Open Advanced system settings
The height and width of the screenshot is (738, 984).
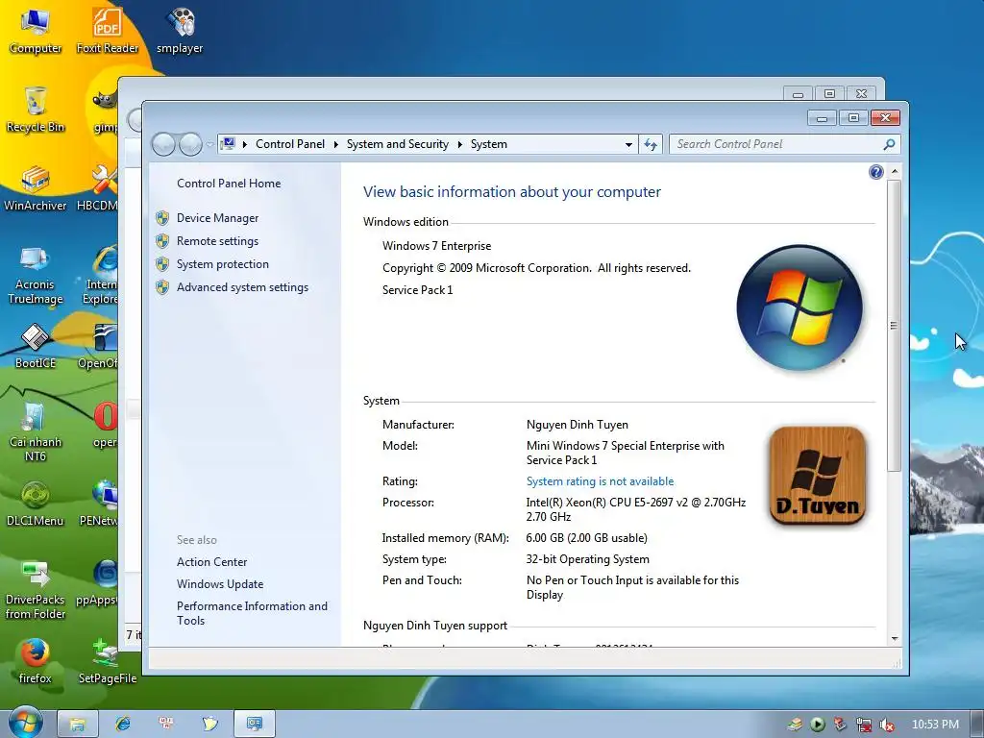(x=242, y=287)
